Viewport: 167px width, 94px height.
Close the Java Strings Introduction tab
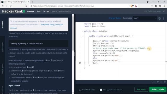pos(28,2)
